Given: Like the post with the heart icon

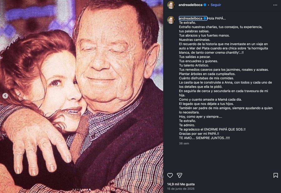Looking at the screenshot, I should point(170,175).
